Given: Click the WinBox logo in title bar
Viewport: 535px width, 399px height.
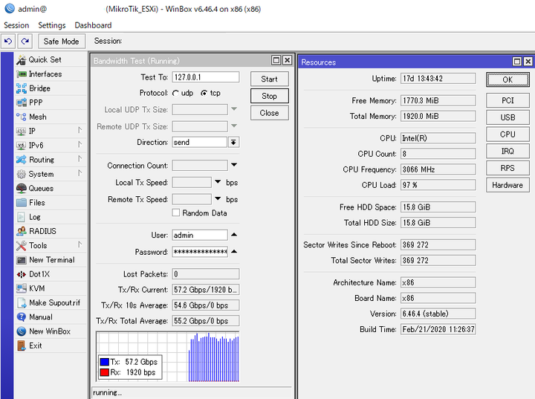Looking at the screenshot, I should coord(10,8).
